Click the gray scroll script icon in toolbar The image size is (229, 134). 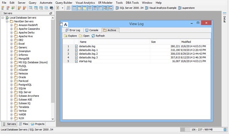click(x=68, y=8)
